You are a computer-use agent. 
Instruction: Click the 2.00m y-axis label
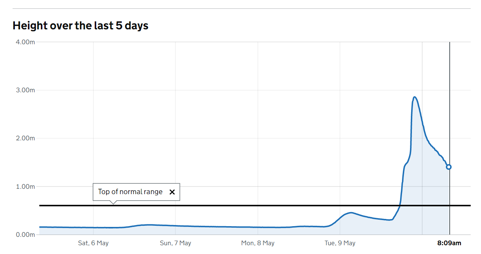pos(25,138)
